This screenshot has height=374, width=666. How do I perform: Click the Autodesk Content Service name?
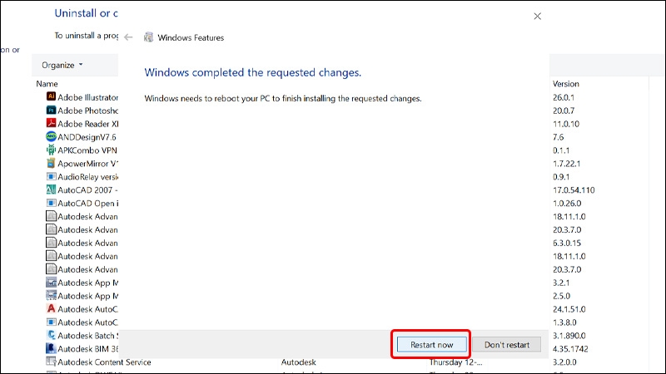pos(104,362)
